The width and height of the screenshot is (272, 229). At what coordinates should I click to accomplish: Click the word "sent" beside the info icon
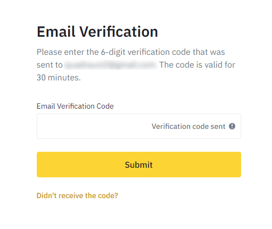click(218, 126)
